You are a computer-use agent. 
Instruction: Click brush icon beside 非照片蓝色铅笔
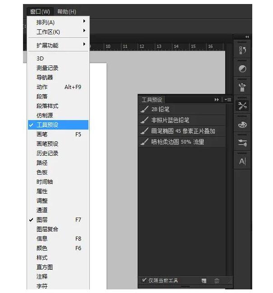pos(144,120)
